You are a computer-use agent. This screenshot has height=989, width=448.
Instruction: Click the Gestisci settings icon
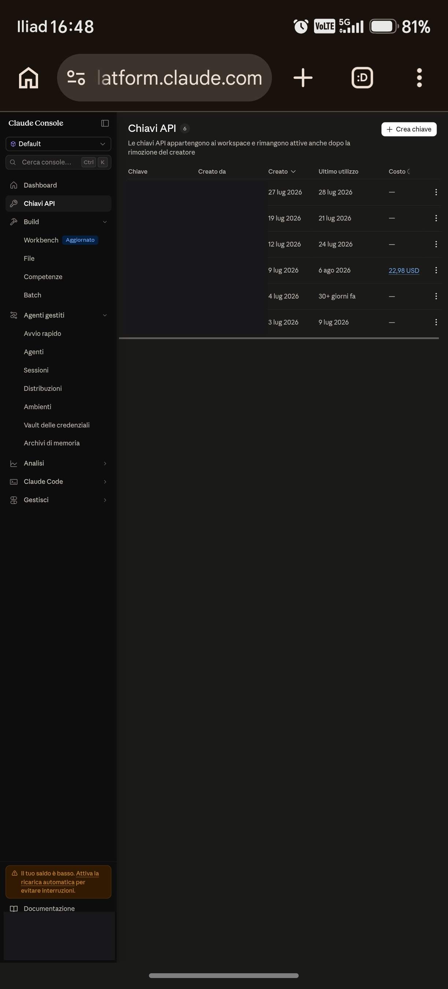coord(14,500)
